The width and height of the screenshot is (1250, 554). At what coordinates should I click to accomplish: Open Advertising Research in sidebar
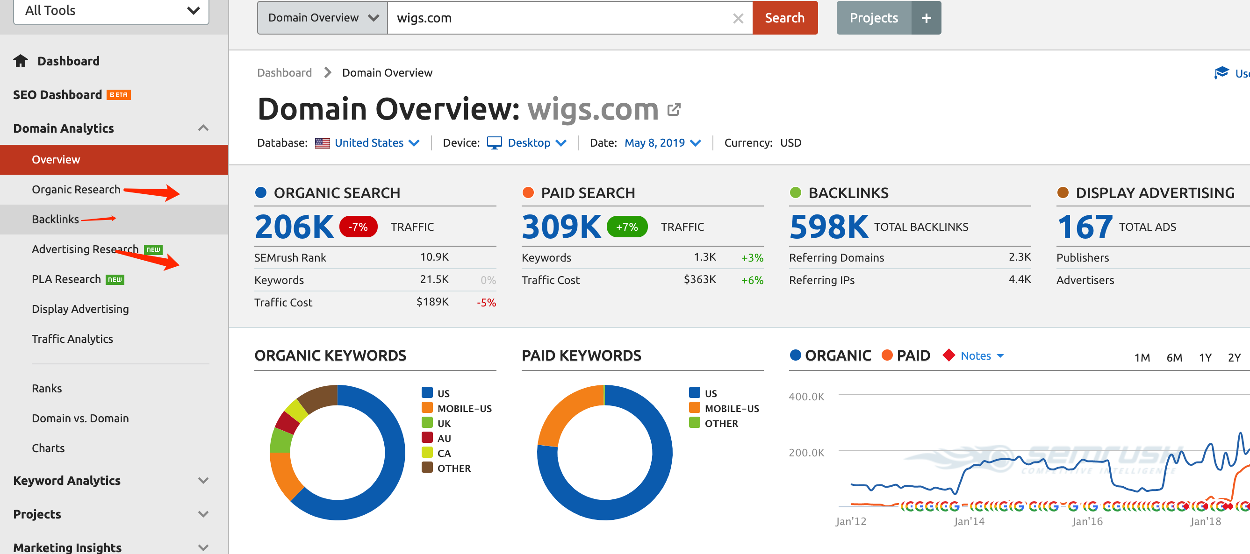pos(85,249)
